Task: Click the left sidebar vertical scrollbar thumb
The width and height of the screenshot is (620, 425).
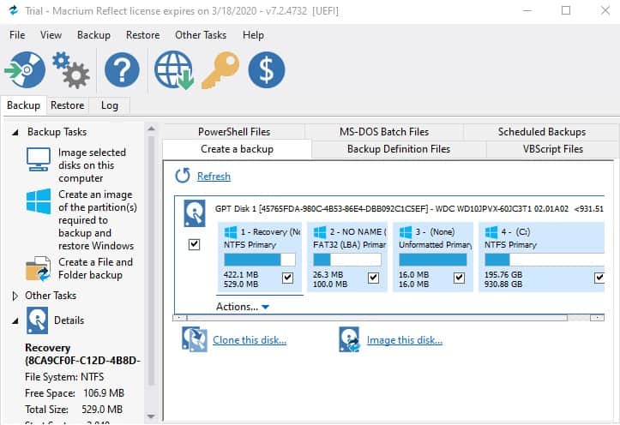Action: tap(151, 260)
